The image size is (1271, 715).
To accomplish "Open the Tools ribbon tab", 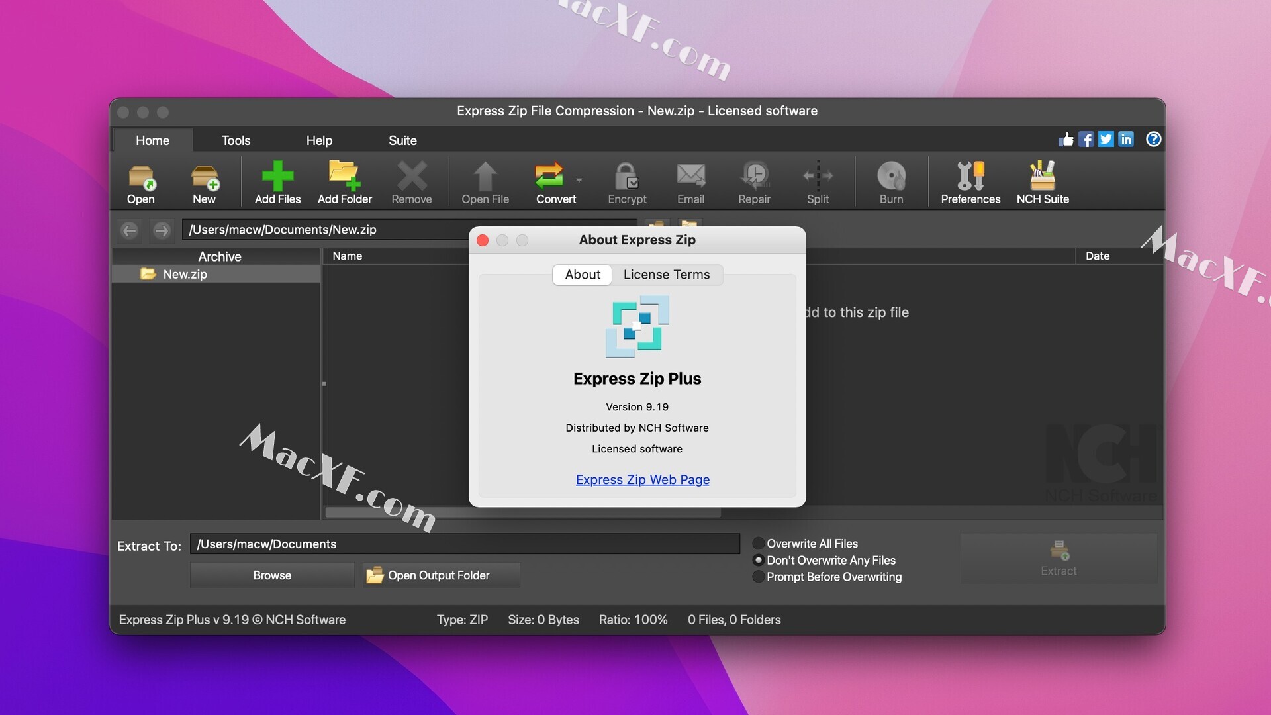I will tap(236, 140).
